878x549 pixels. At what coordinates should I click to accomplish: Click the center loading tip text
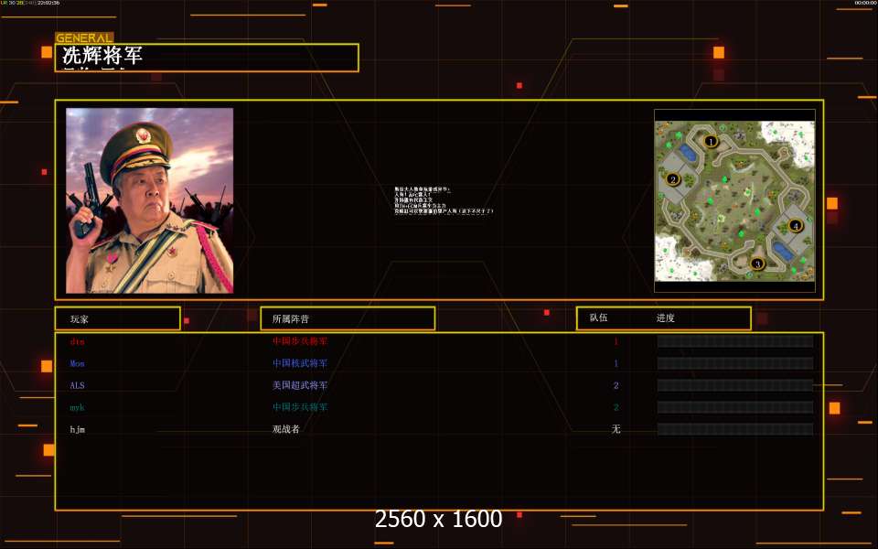[x=444, y=200]
